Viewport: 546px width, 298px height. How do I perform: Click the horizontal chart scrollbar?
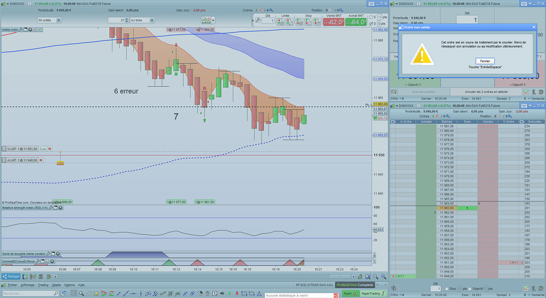point(340,277)
